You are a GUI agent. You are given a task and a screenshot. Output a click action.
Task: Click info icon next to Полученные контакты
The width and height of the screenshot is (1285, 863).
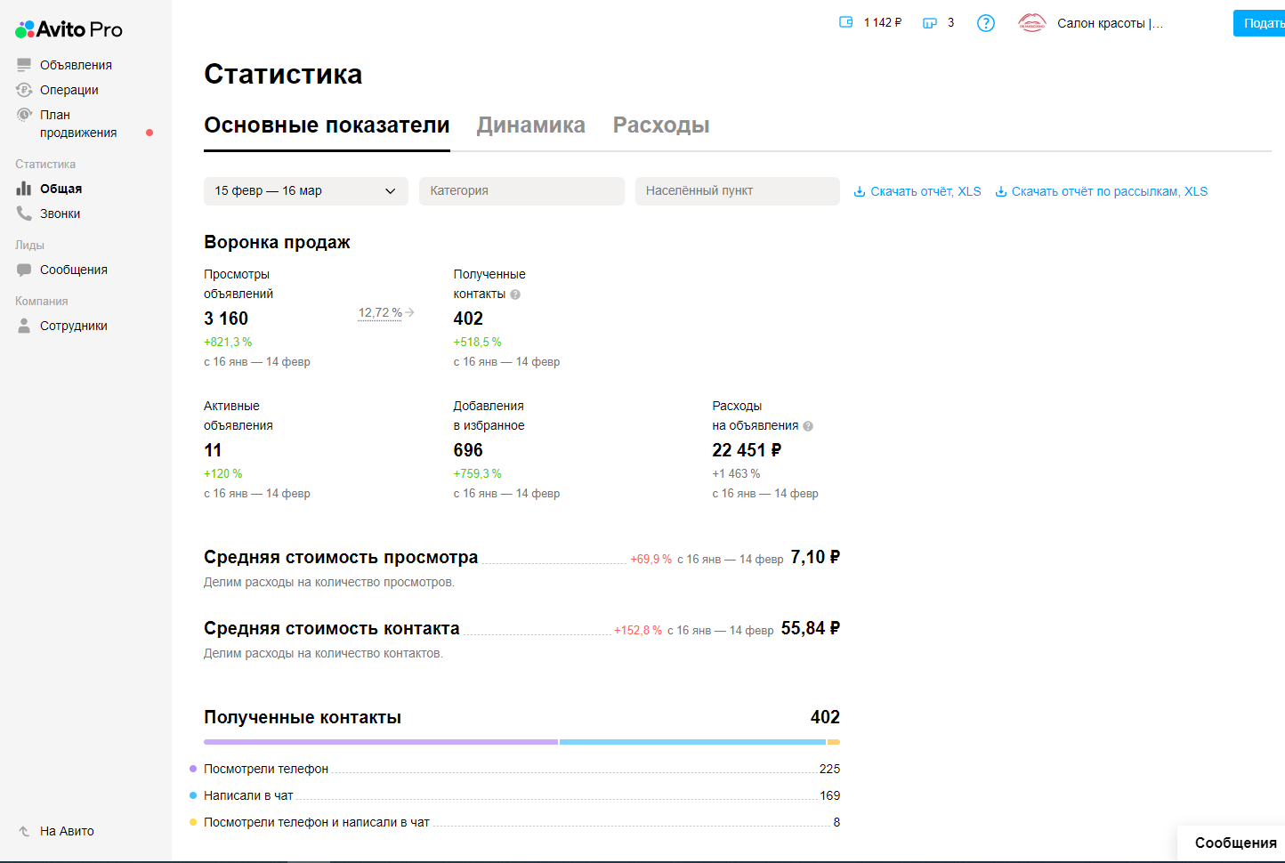[515, 294]
